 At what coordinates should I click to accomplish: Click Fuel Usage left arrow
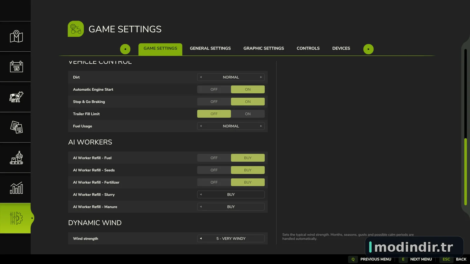[201, 126]
